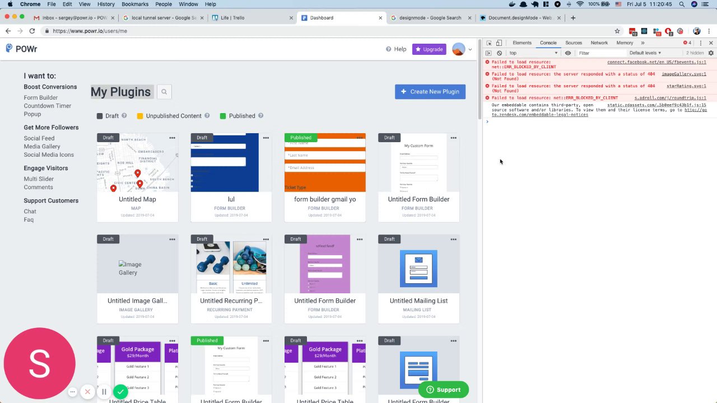The height and width of the screenshot is (403, 717).
Task: Open the fbevents.js source link in console
Action: 657,62
